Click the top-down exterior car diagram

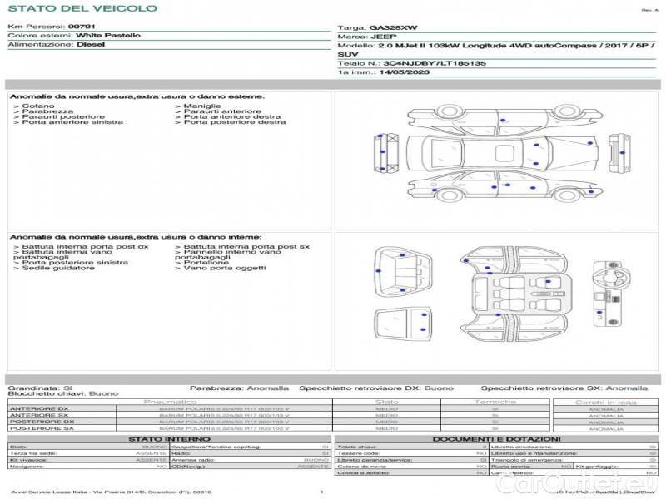502,154
